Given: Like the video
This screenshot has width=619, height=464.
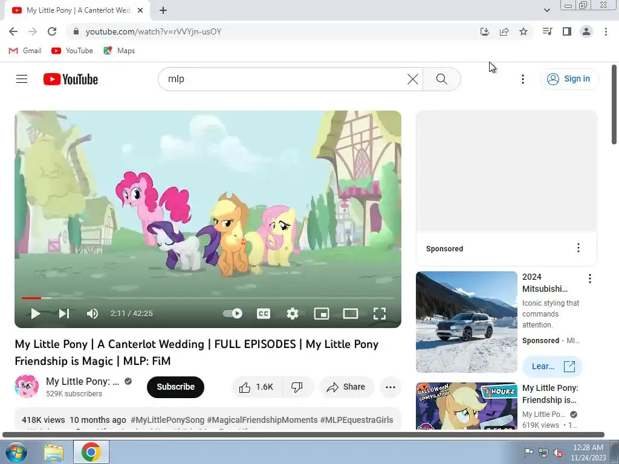Looking at the screenshot, I should [256, 387].
